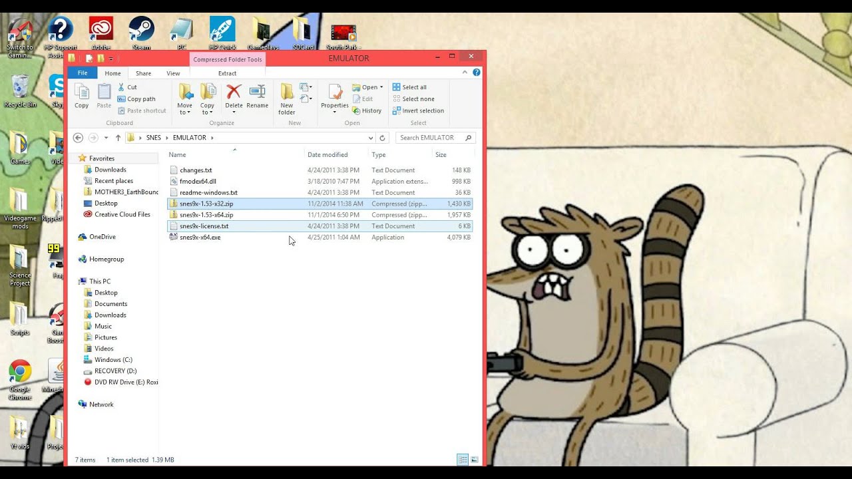The image size is (852, 479).
Task: Open the Copy to dropdown
Action: (208, 98)
